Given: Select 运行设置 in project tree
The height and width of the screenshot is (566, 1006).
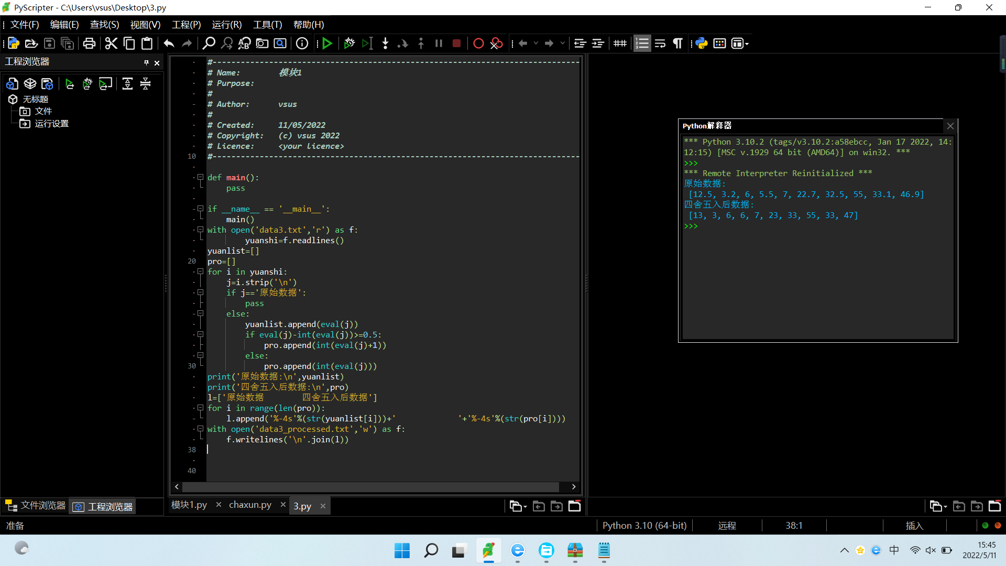Looking at the screenshot, I should 51,124.
